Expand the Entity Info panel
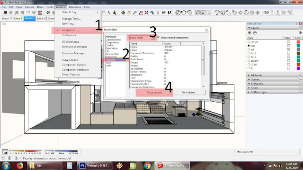303x170 pixels. pyautogui.click(x=249, y=84)
